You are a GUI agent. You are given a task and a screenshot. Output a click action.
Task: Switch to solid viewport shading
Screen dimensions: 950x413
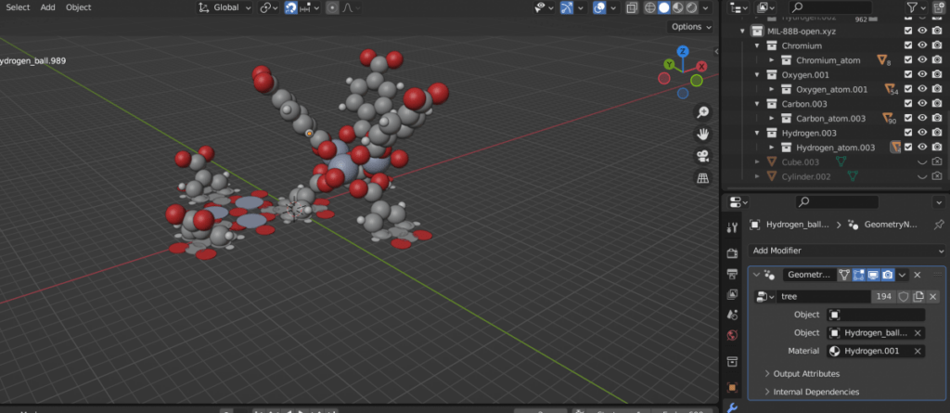[664, 7]
